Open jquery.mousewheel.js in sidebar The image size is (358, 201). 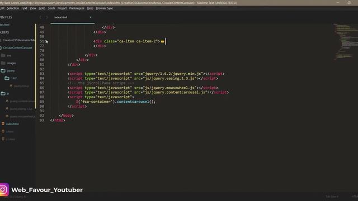[x=22, y=117]
